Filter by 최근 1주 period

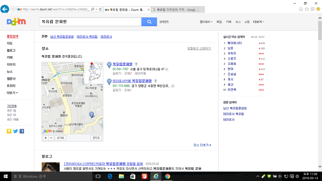pos(11,115)
